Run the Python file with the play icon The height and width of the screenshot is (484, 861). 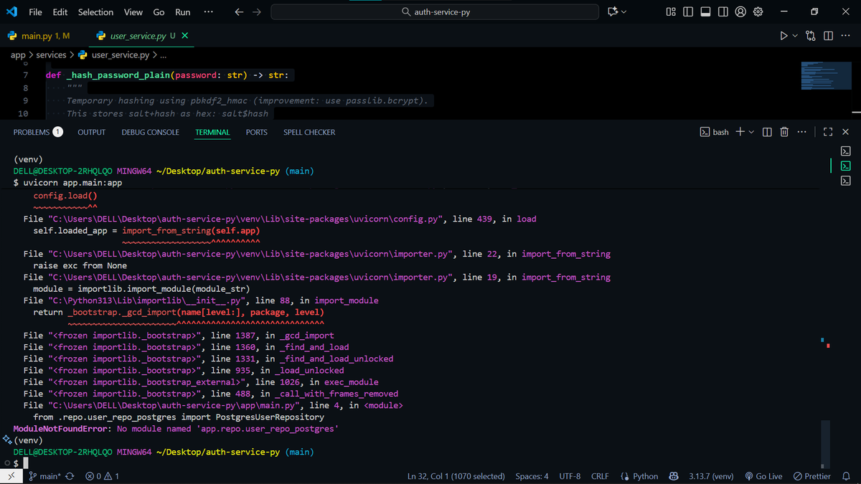(x=784, y=36)
